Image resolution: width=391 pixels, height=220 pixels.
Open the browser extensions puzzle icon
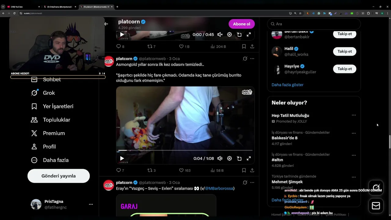pyautogui.click(x=368, y=13)
